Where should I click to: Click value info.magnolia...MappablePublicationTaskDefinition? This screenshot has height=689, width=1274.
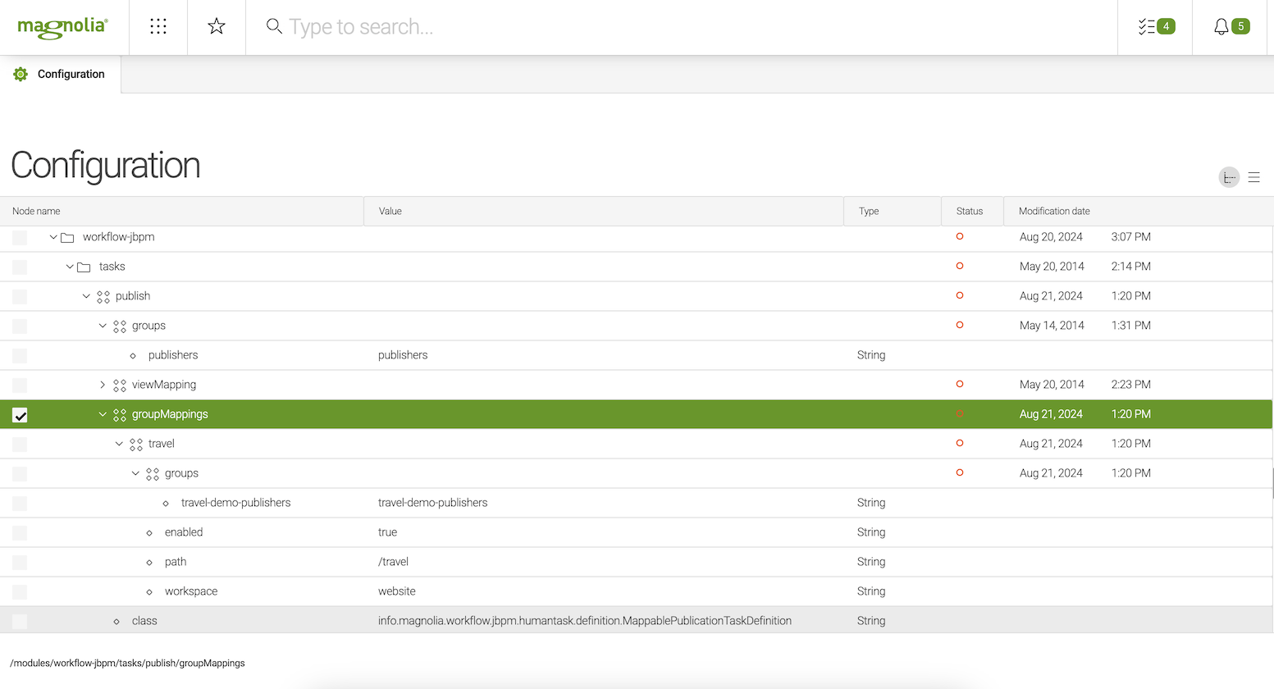click(585, 621)
